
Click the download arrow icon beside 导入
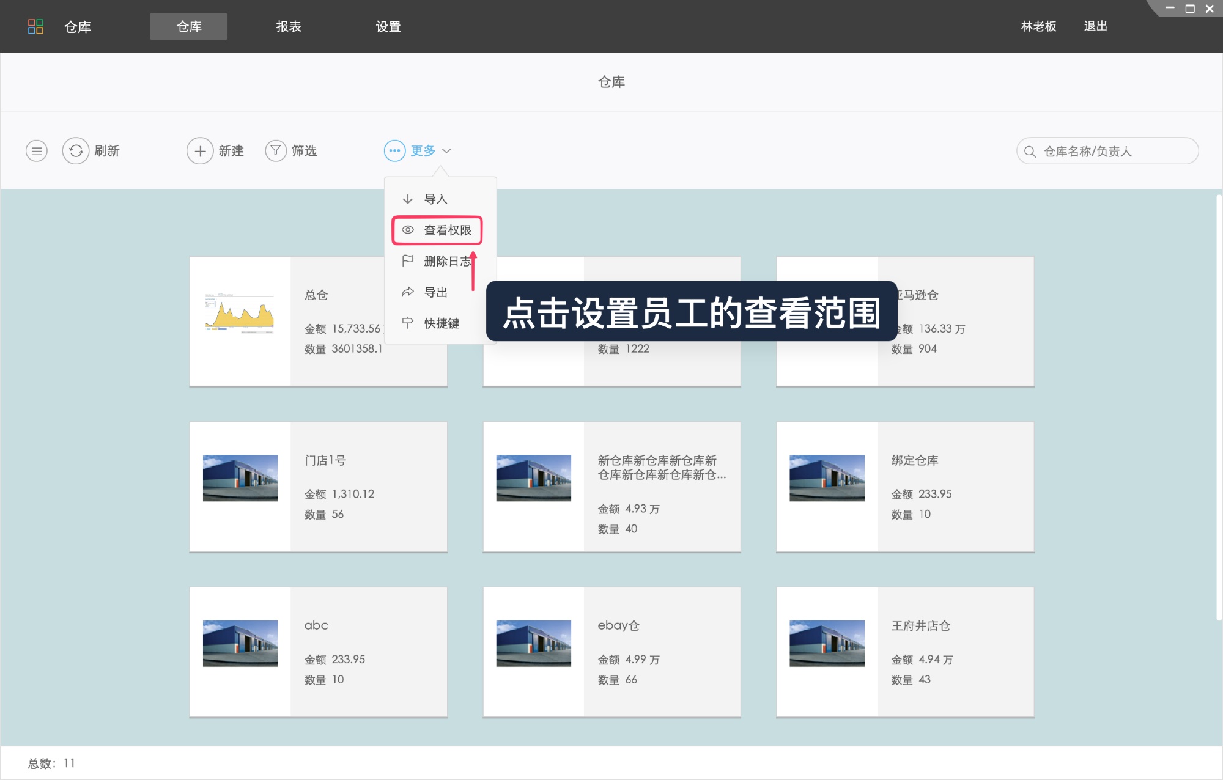[408, 199]
